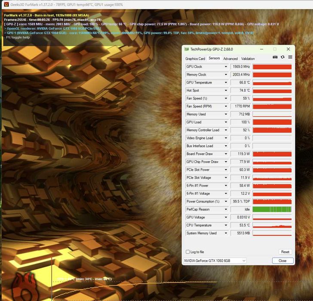Click the GPU-Z screenshot camera icon

click(275, 57)
